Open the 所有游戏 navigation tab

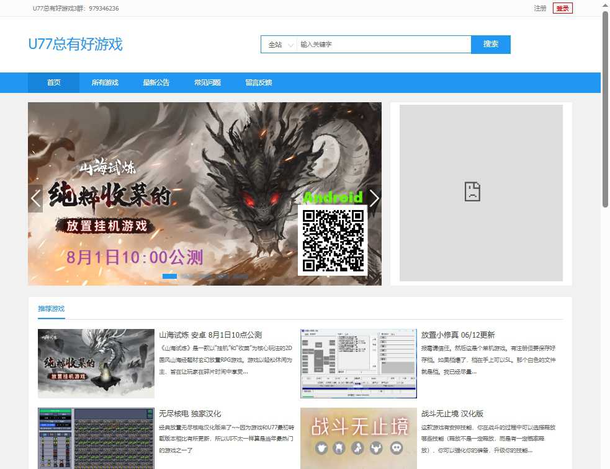pyautogui.click(x=105, y=82)
